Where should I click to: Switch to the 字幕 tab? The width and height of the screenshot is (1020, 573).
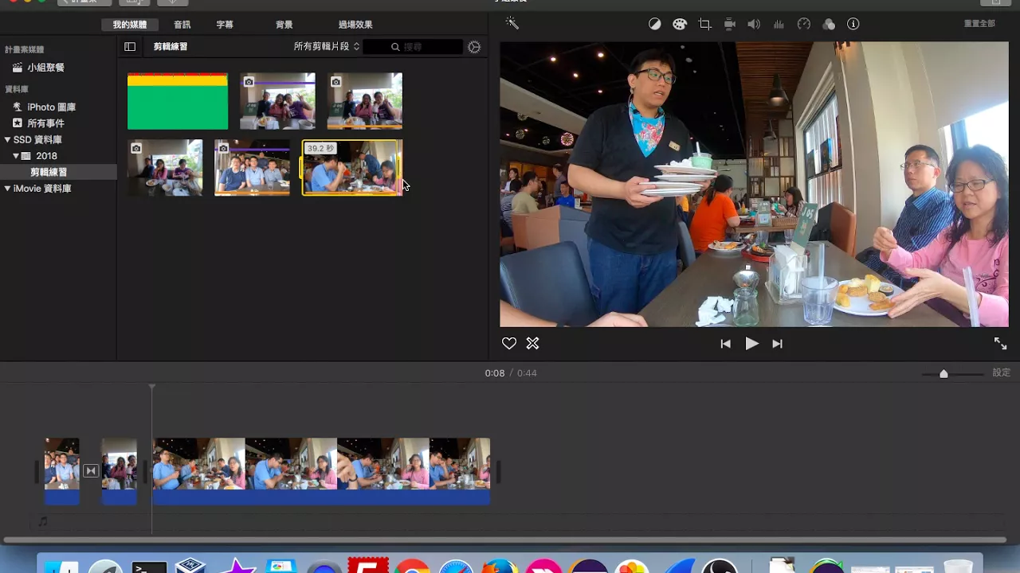click(225, 25)
